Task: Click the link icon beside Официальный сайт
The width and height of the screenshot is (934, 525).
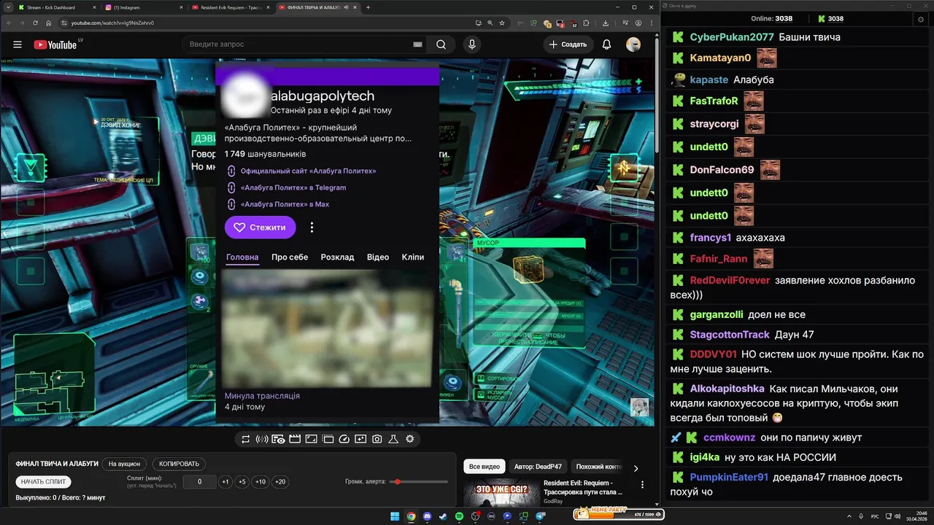Action: [231, 171]
